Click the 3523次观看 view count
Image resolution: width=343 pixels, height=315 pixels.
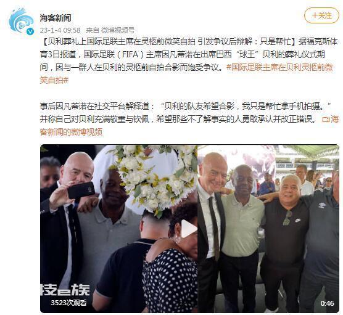point(69,303)
